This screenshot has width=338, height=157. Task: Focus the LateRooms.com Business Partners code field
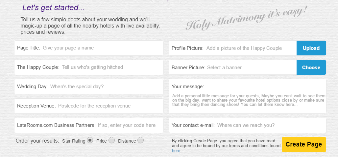[x=89, y=126]
